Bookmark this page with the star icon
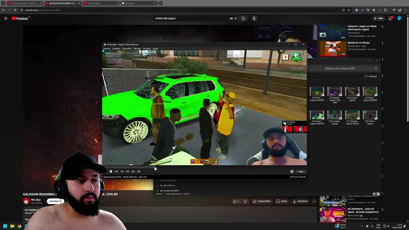409x230 pixels. (349, 10)
